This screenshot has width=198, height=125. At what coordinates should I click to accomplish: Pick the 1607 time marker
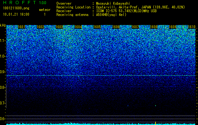click(x=135, y=27)
